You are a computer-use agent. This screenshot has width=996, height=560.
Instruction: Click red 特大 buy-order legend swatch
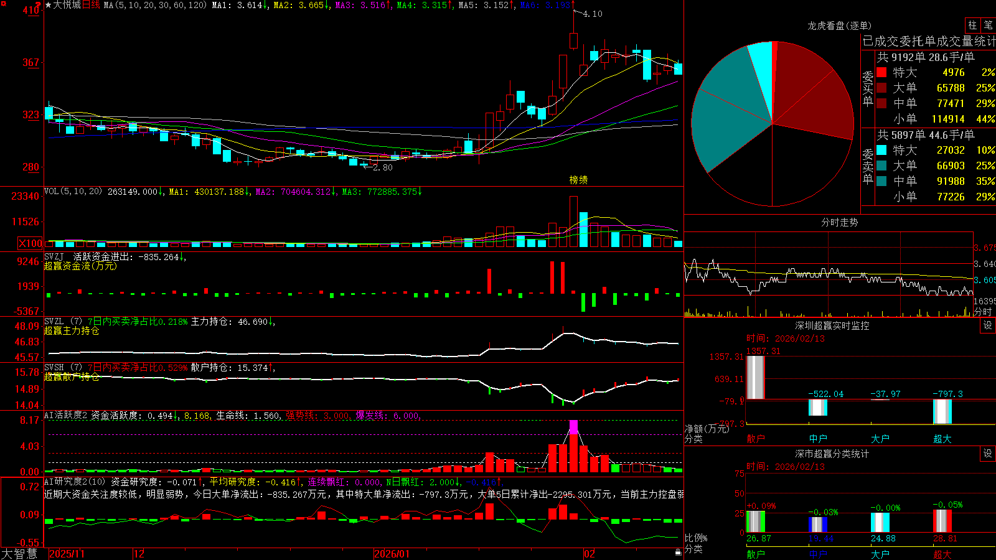pyautogui.click(x=881, y=72)
